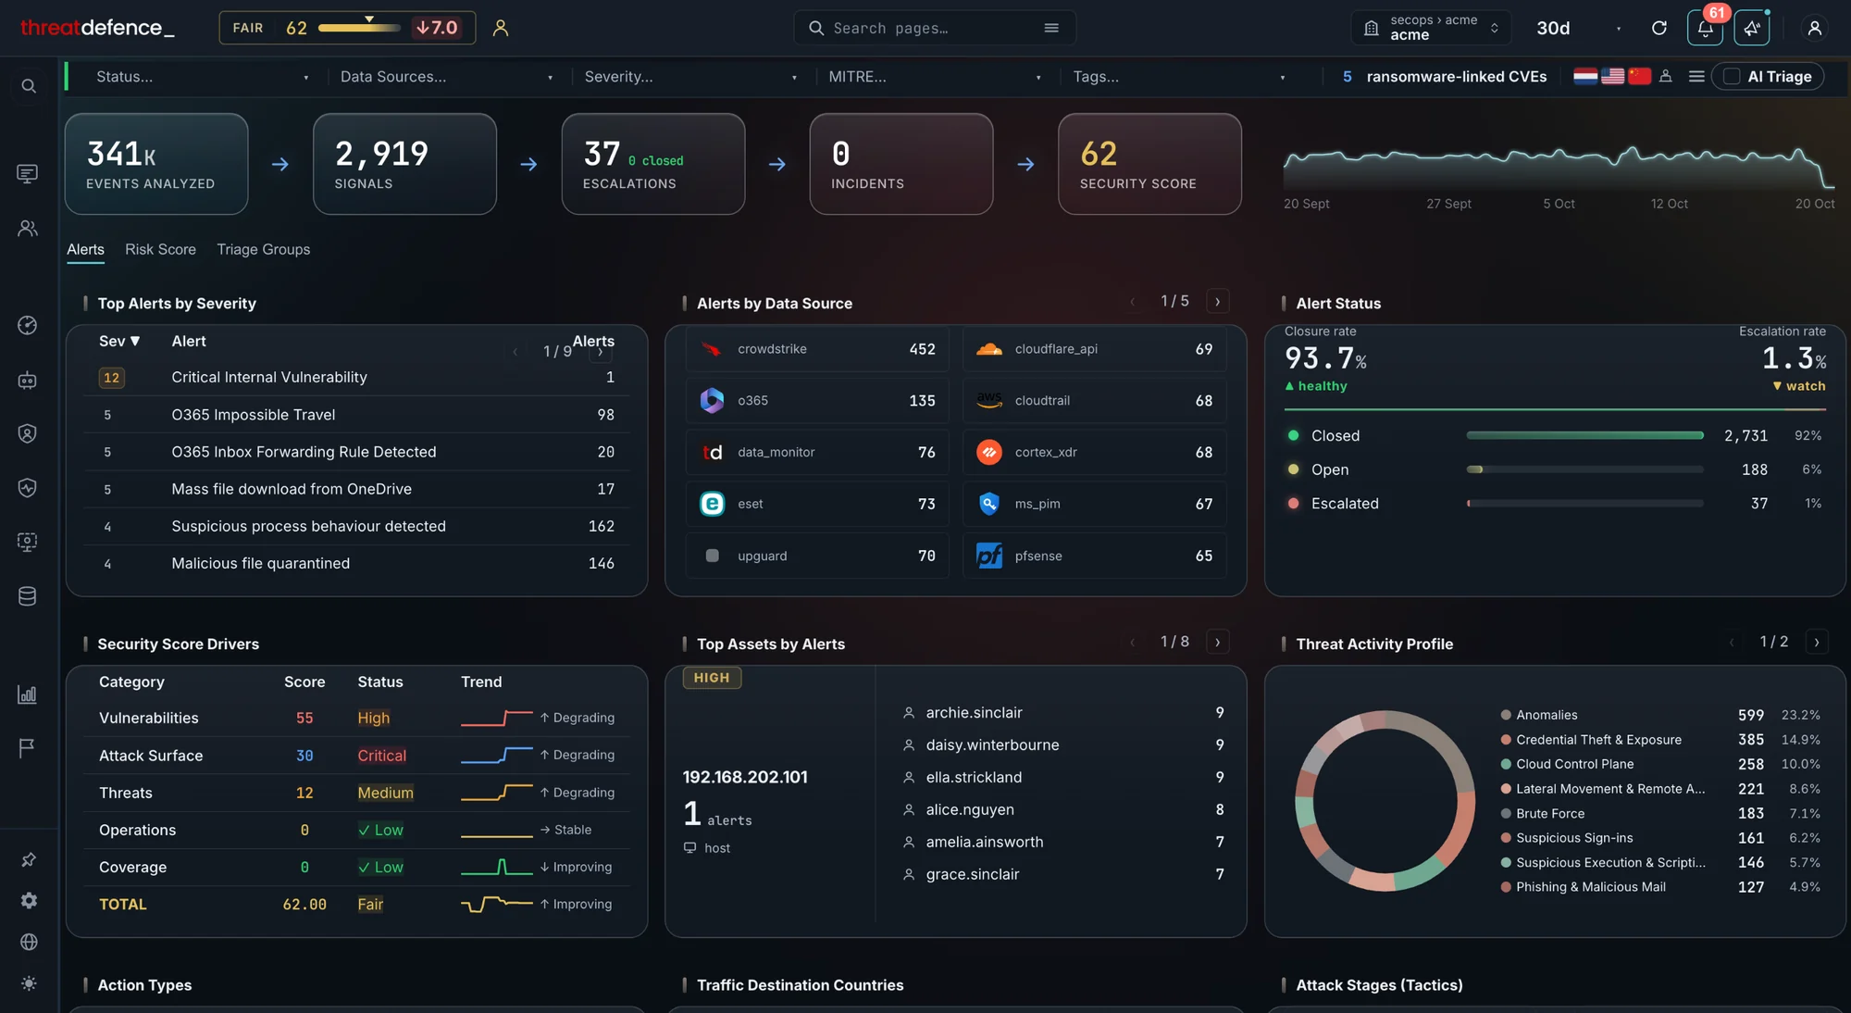Open the megaphone announcements icon

(x=1752, y=28)
